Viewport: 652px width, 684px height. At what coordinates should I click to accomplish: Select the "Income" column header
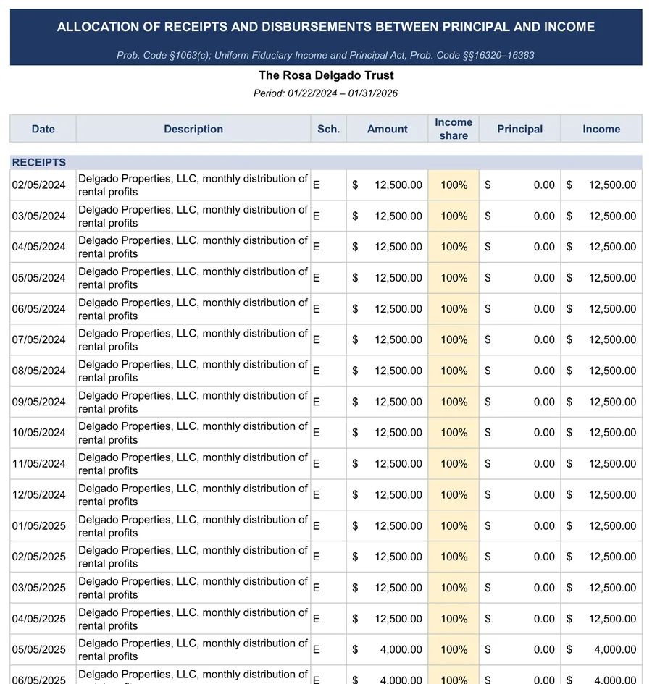click(601, 129)
